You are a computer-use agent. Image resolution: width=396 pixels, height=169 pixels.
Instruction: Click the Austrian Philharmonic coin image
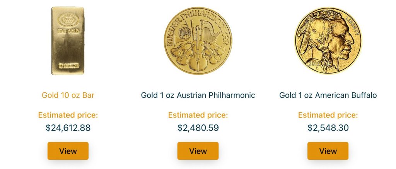pos(198,40)
